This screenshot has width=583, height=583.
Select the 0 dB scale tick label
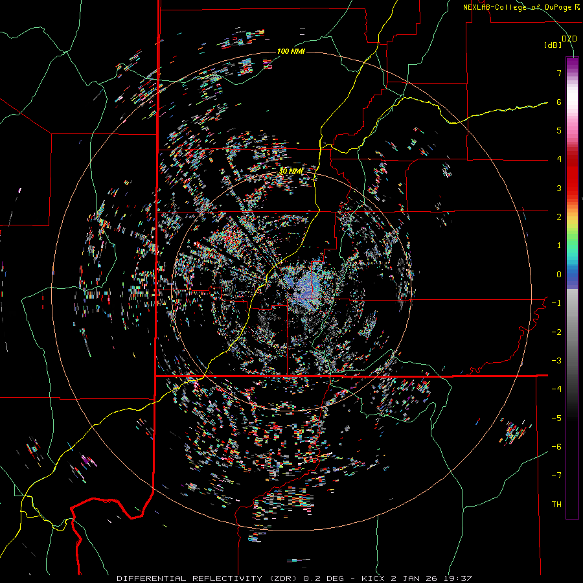(559, 275)
